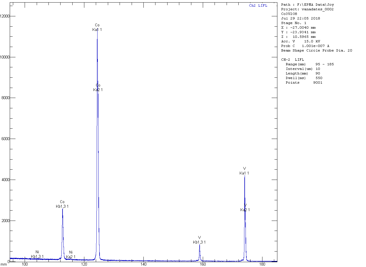Click the Co Ka1 peak label
366x267 pixels.
(x=97, y=28)
